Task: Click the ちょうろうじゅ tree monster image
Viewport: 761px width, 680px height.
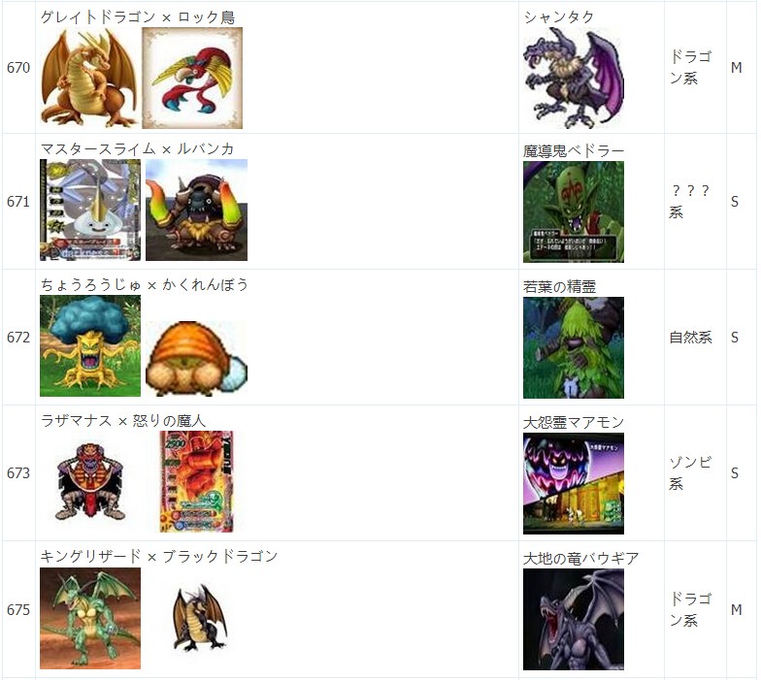Action: pyautogui.click(x=90, y=345)
